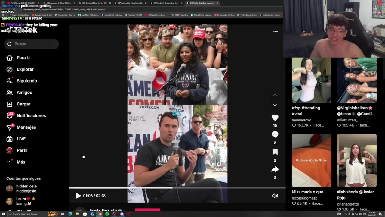Click the Buscar search field
Viewport: 385px width, 217px height.
coord(32,44)
